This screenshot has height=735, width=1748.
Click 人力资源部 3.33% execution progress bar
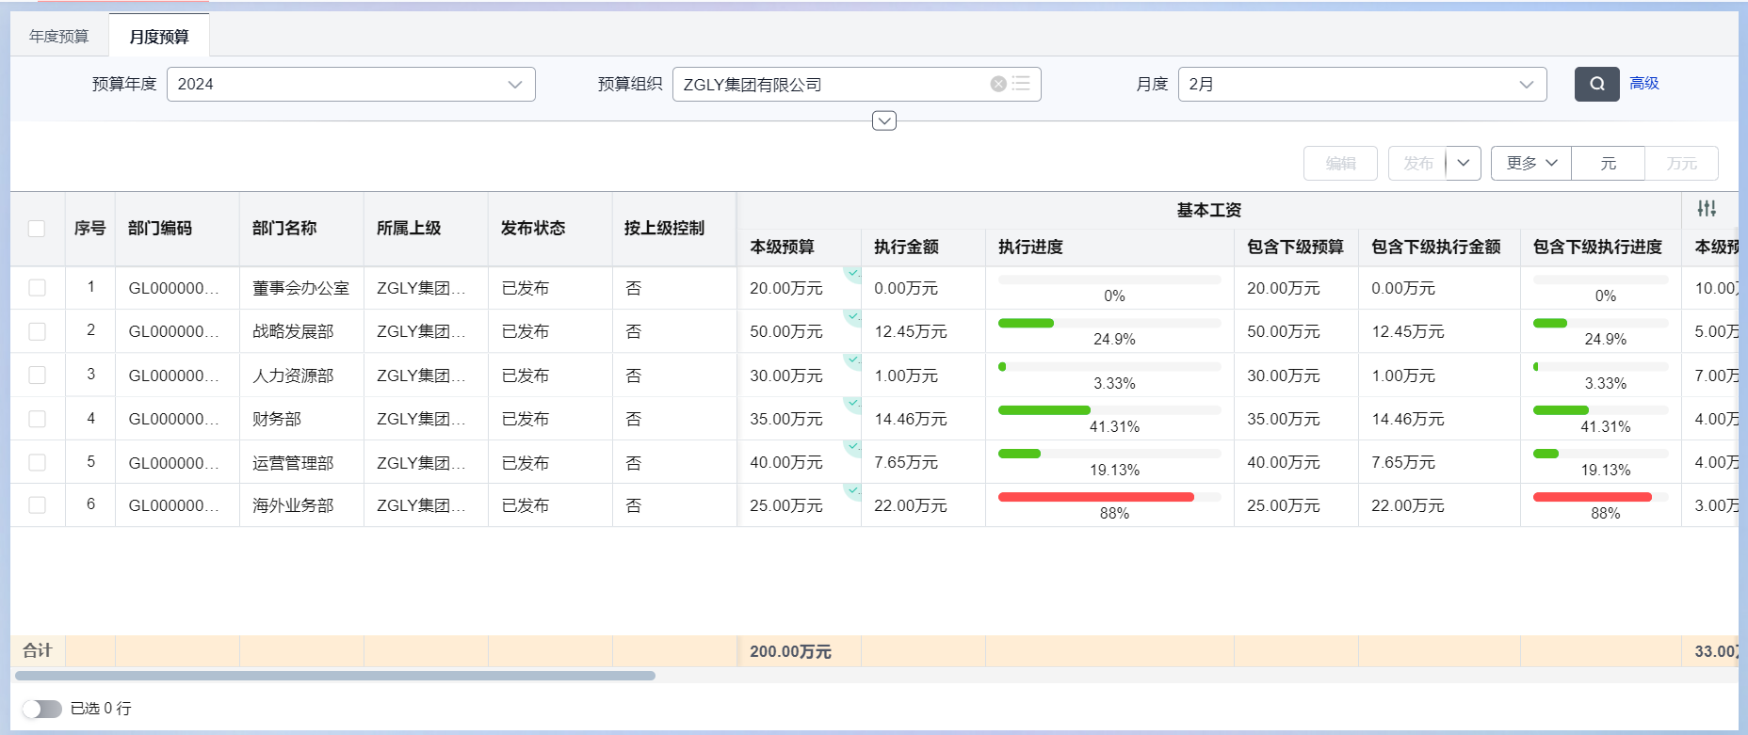tap(1109, 366)
